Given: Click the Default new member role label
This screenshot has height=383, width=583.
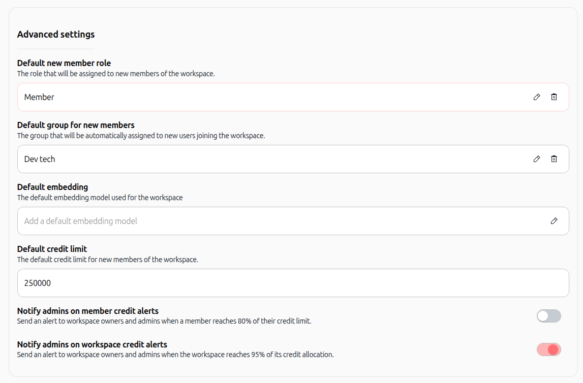Looking at the screenshot, I should pos(64,63).
